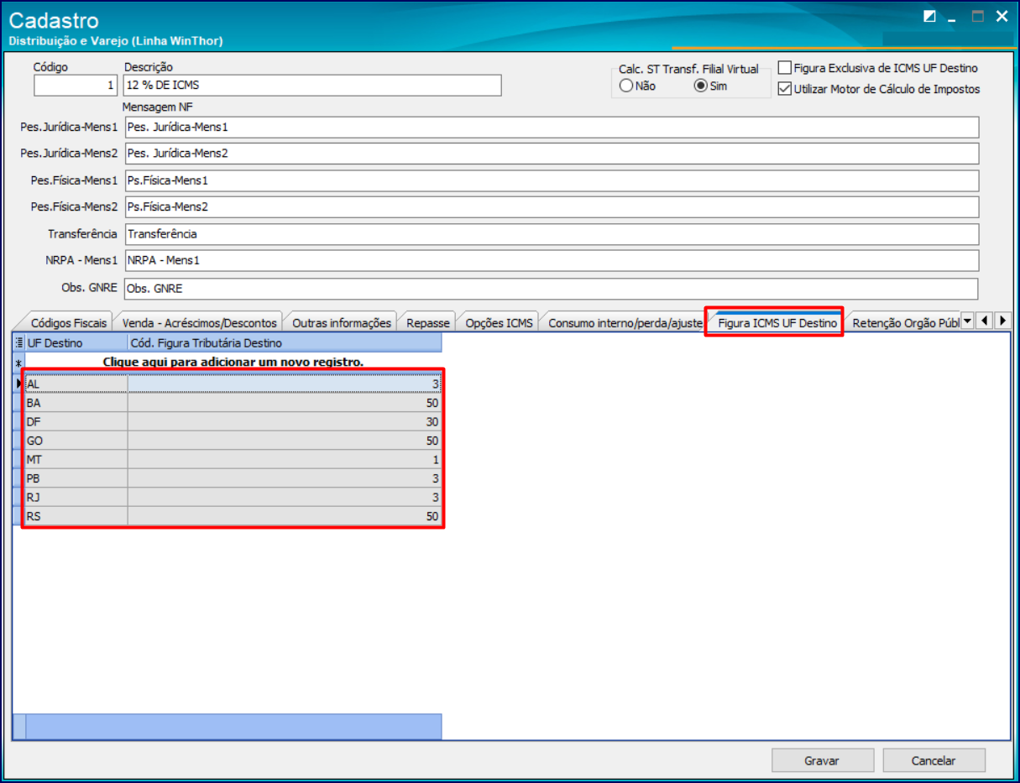Viewport: 1020px width, 783px height.
Task: Click the figura code 50 cell for RS
Action: click(285, 516)
